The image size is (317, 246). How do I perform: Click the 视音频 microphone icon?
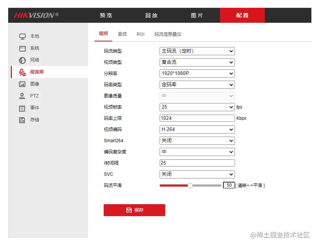(22, 72)
